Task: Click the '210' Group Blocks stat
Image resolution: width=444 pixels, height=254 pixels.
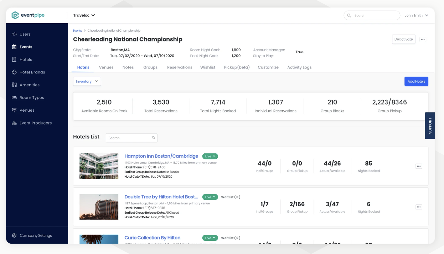Action: click(x=332, y=102)
